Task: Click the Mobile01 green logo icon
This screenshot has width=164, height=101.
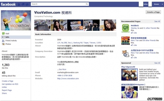Action: point(126,28)
